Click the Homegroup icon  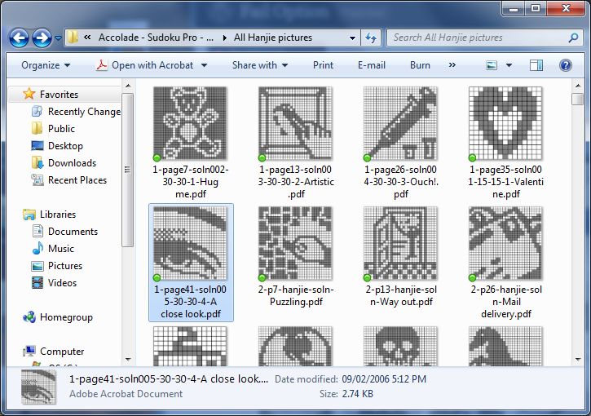click(x=29, y=317)
